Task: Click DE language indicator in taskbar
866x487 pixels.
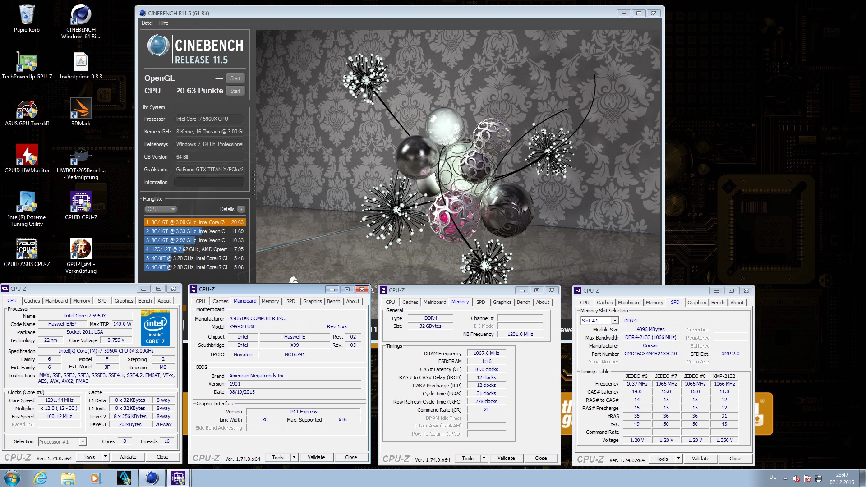Action: (773, 477)
